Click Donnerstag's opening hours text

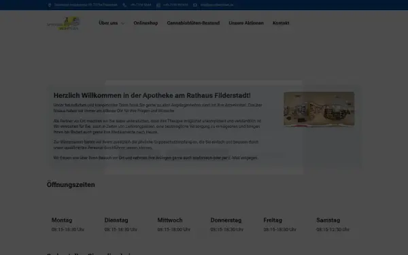[x=227, y=230]
